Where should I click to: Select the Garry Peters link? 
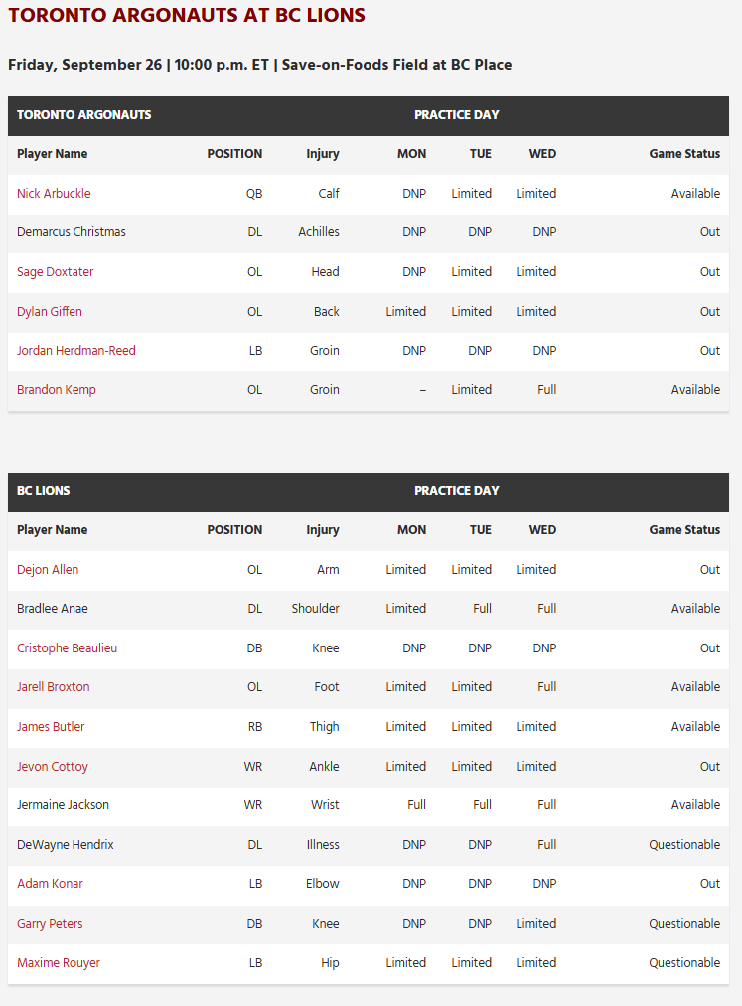click(50, 924)
